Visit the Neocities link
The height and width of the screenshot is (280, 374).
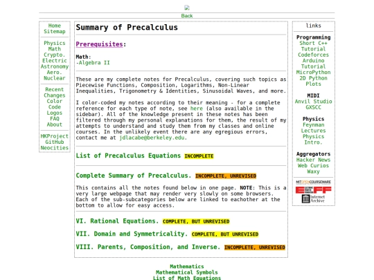55,148
